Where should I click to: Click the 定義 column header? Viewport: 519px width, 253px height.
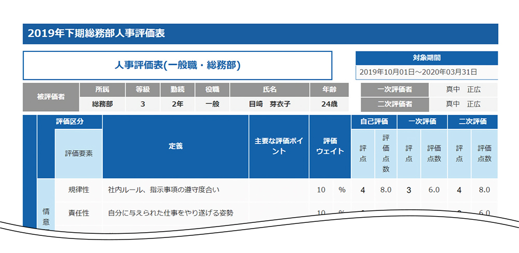[175, 147]
